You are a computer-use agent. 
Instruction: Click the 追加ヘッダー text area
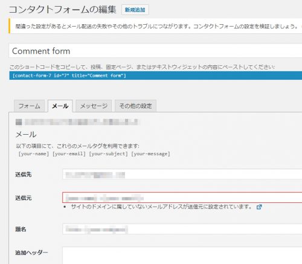182,256
